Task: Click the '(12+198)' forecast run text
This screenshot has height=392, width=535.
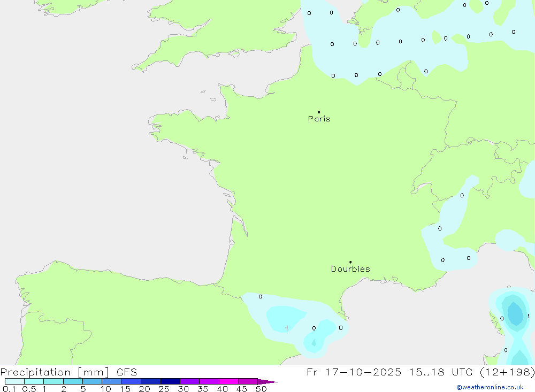Action: click(507, 372)
